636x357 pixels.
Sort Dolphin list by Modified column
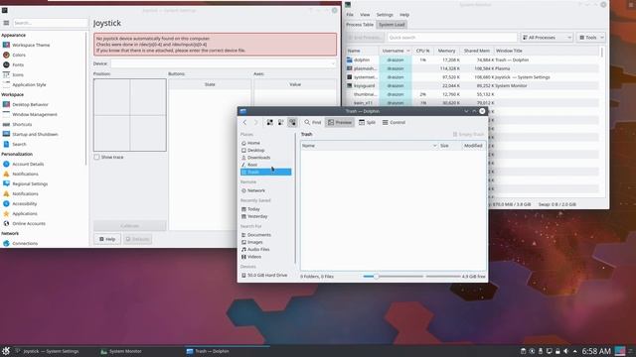[x=473, y=146]
